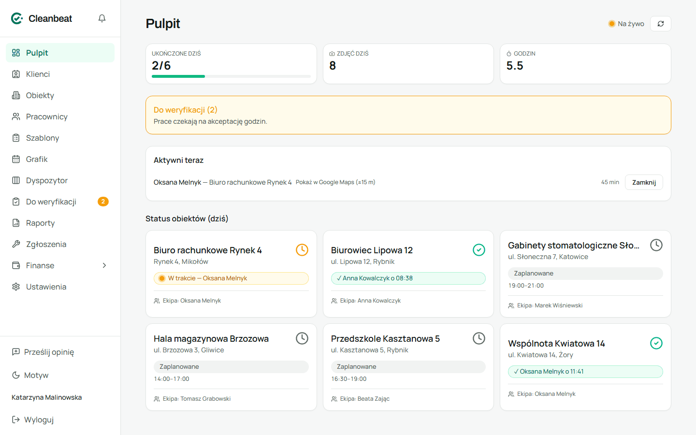The width and height of the screenshot is (696, 435).
Task: Click the camera icon beside Zdjęć dziś
Action: click(332, 54)
